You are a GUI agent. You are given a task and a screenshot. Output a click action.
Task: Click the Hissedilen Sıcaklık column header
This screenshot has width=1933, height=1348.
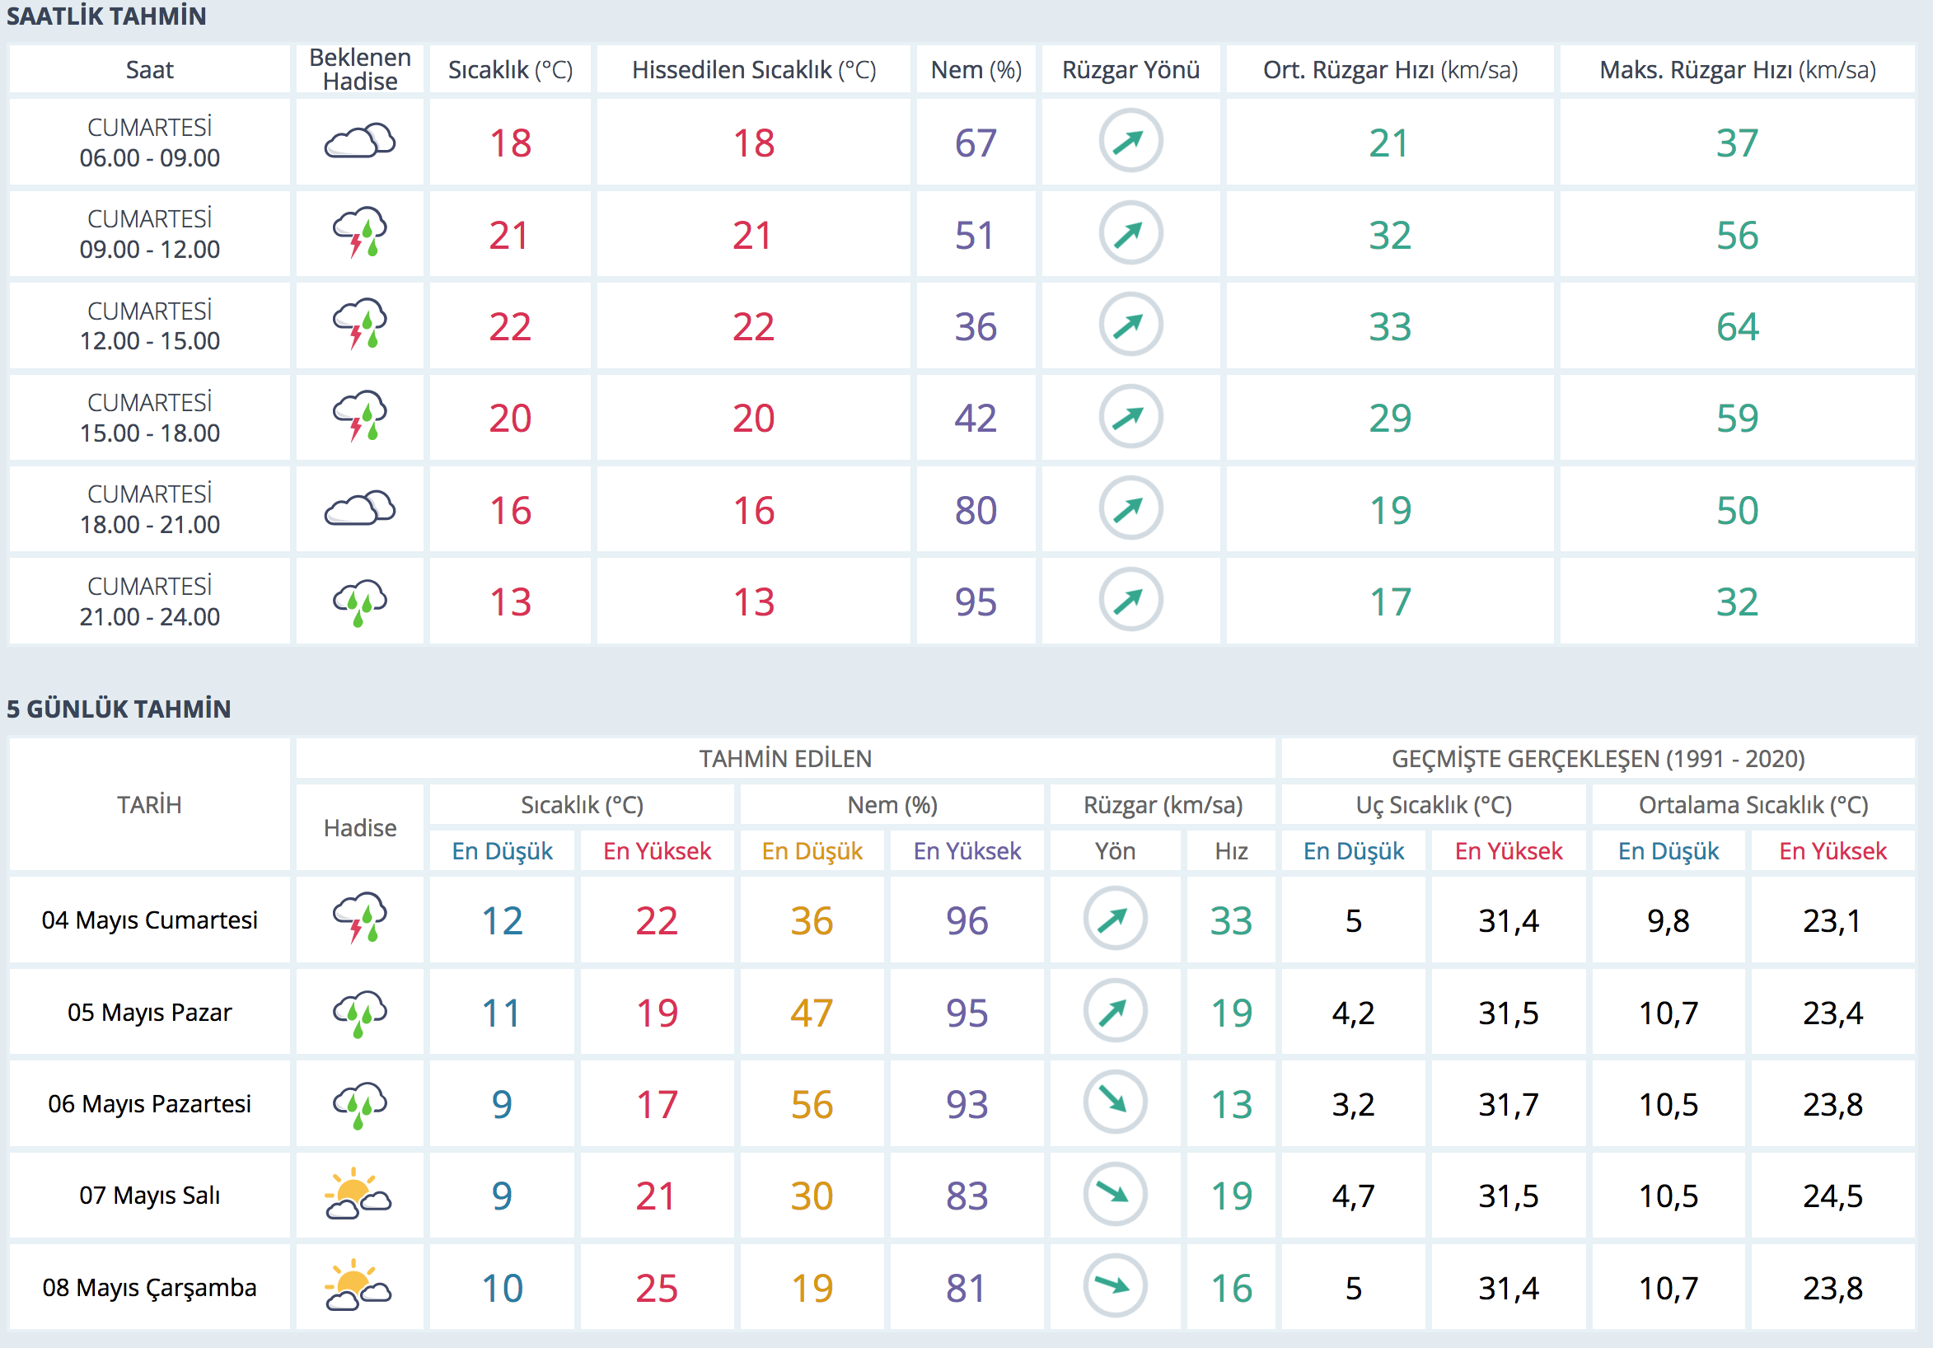click(x=753, y=70)
